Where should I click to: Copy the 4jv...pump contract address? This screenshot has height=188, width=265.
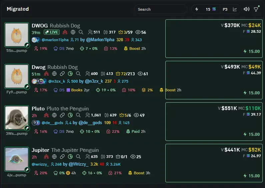coord(17,175)
